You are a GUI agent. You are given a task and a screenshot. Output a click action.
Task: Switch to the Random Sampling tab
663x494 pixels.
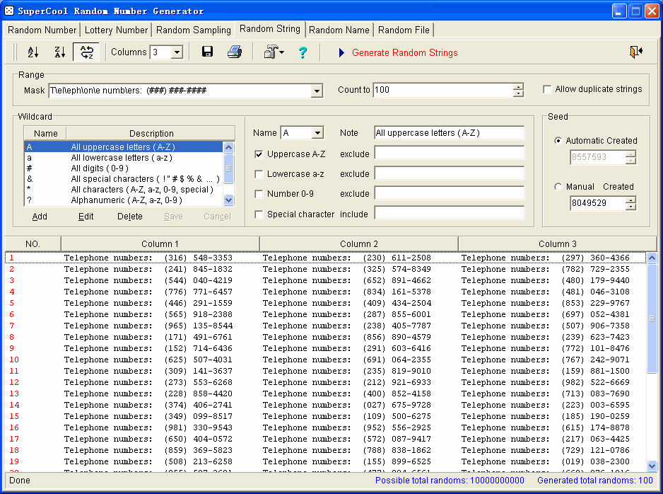pyautogui.click(x=194, y=30)
